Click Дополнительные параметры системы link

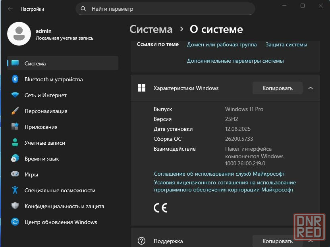235,61
